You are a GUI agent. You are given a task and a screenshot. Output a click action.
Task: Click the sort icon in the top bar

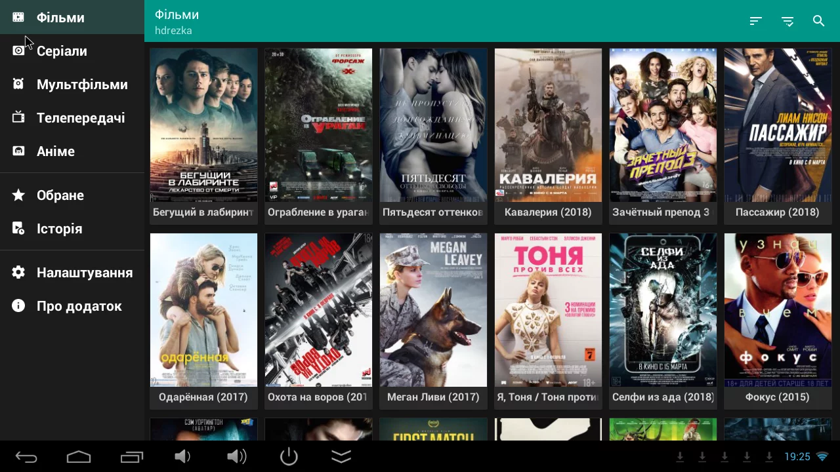[x=755, y=21]
